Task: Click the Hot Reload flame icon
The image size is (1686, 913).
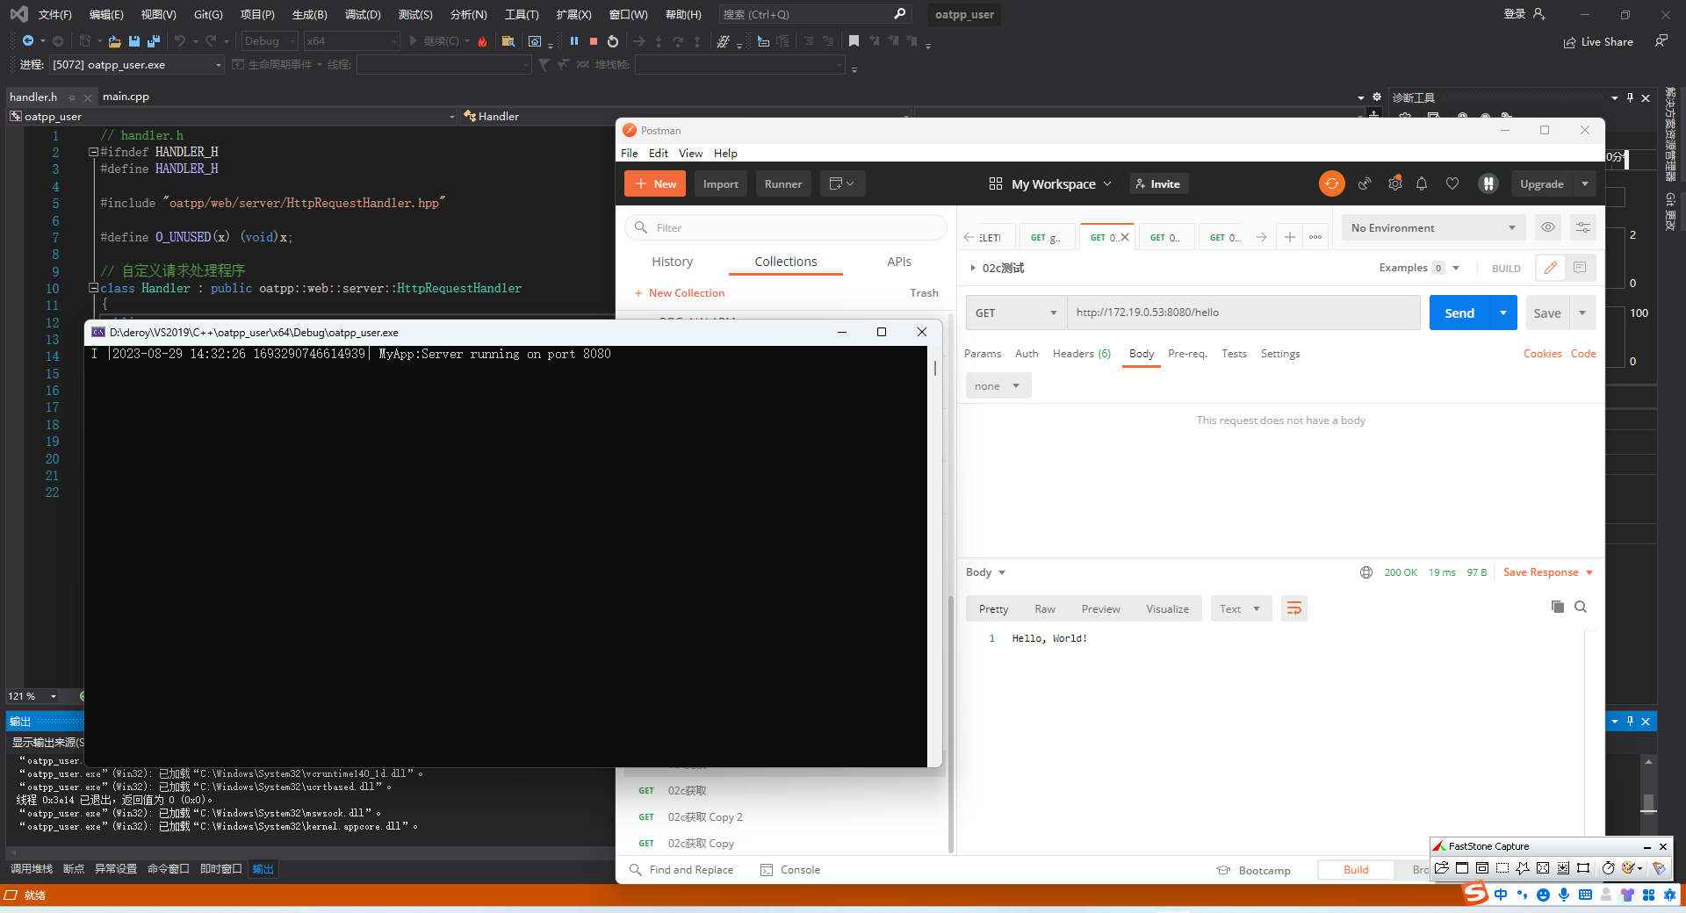Action: pyautogui.click(x=482, y=41)
